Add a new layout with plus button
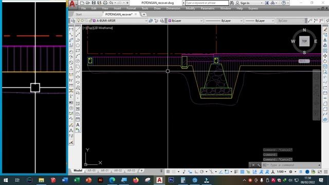The height and width of the screenshot is (185, 329). (x=141, y=171)
